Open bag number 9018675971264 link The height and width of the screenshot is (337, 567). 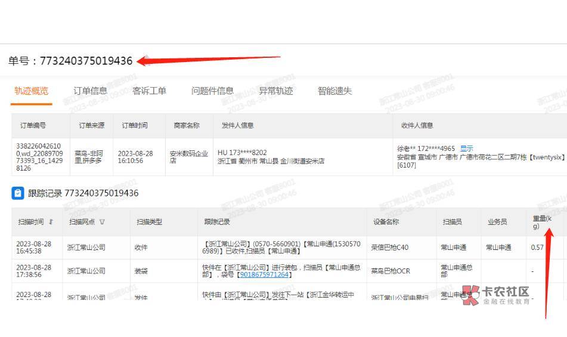coord(264,275)
